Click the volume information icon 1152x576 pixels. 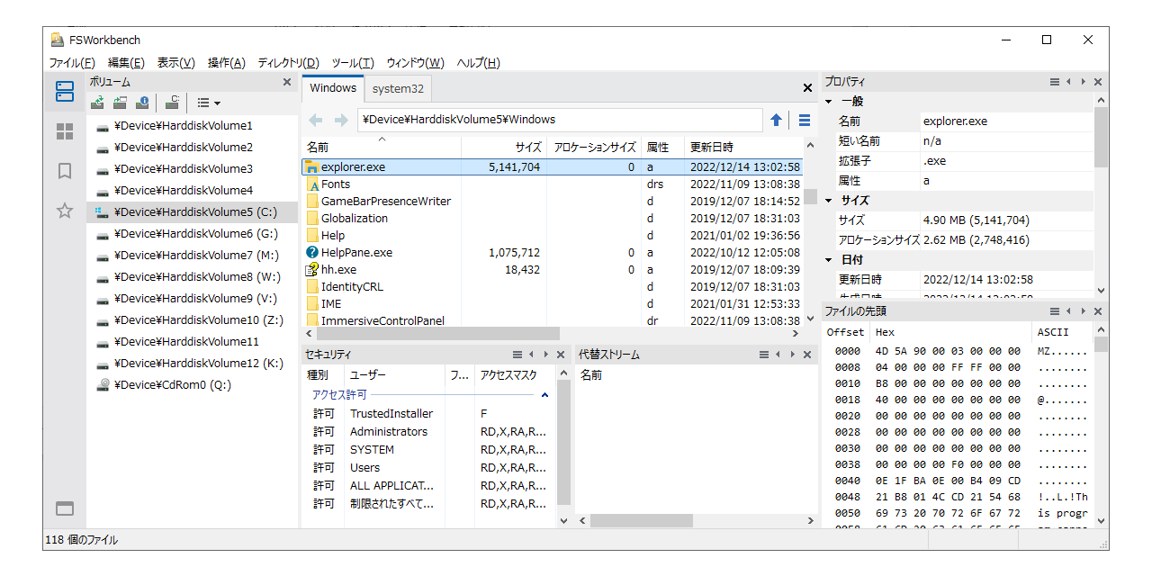point(142,103)
